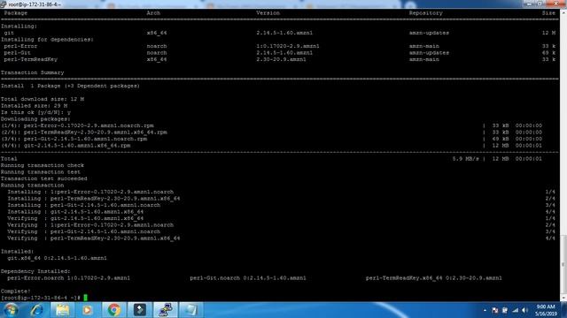Close the PuTTY terminal window
The width and height of the screenshot is (567, 318).
point(555,4)
